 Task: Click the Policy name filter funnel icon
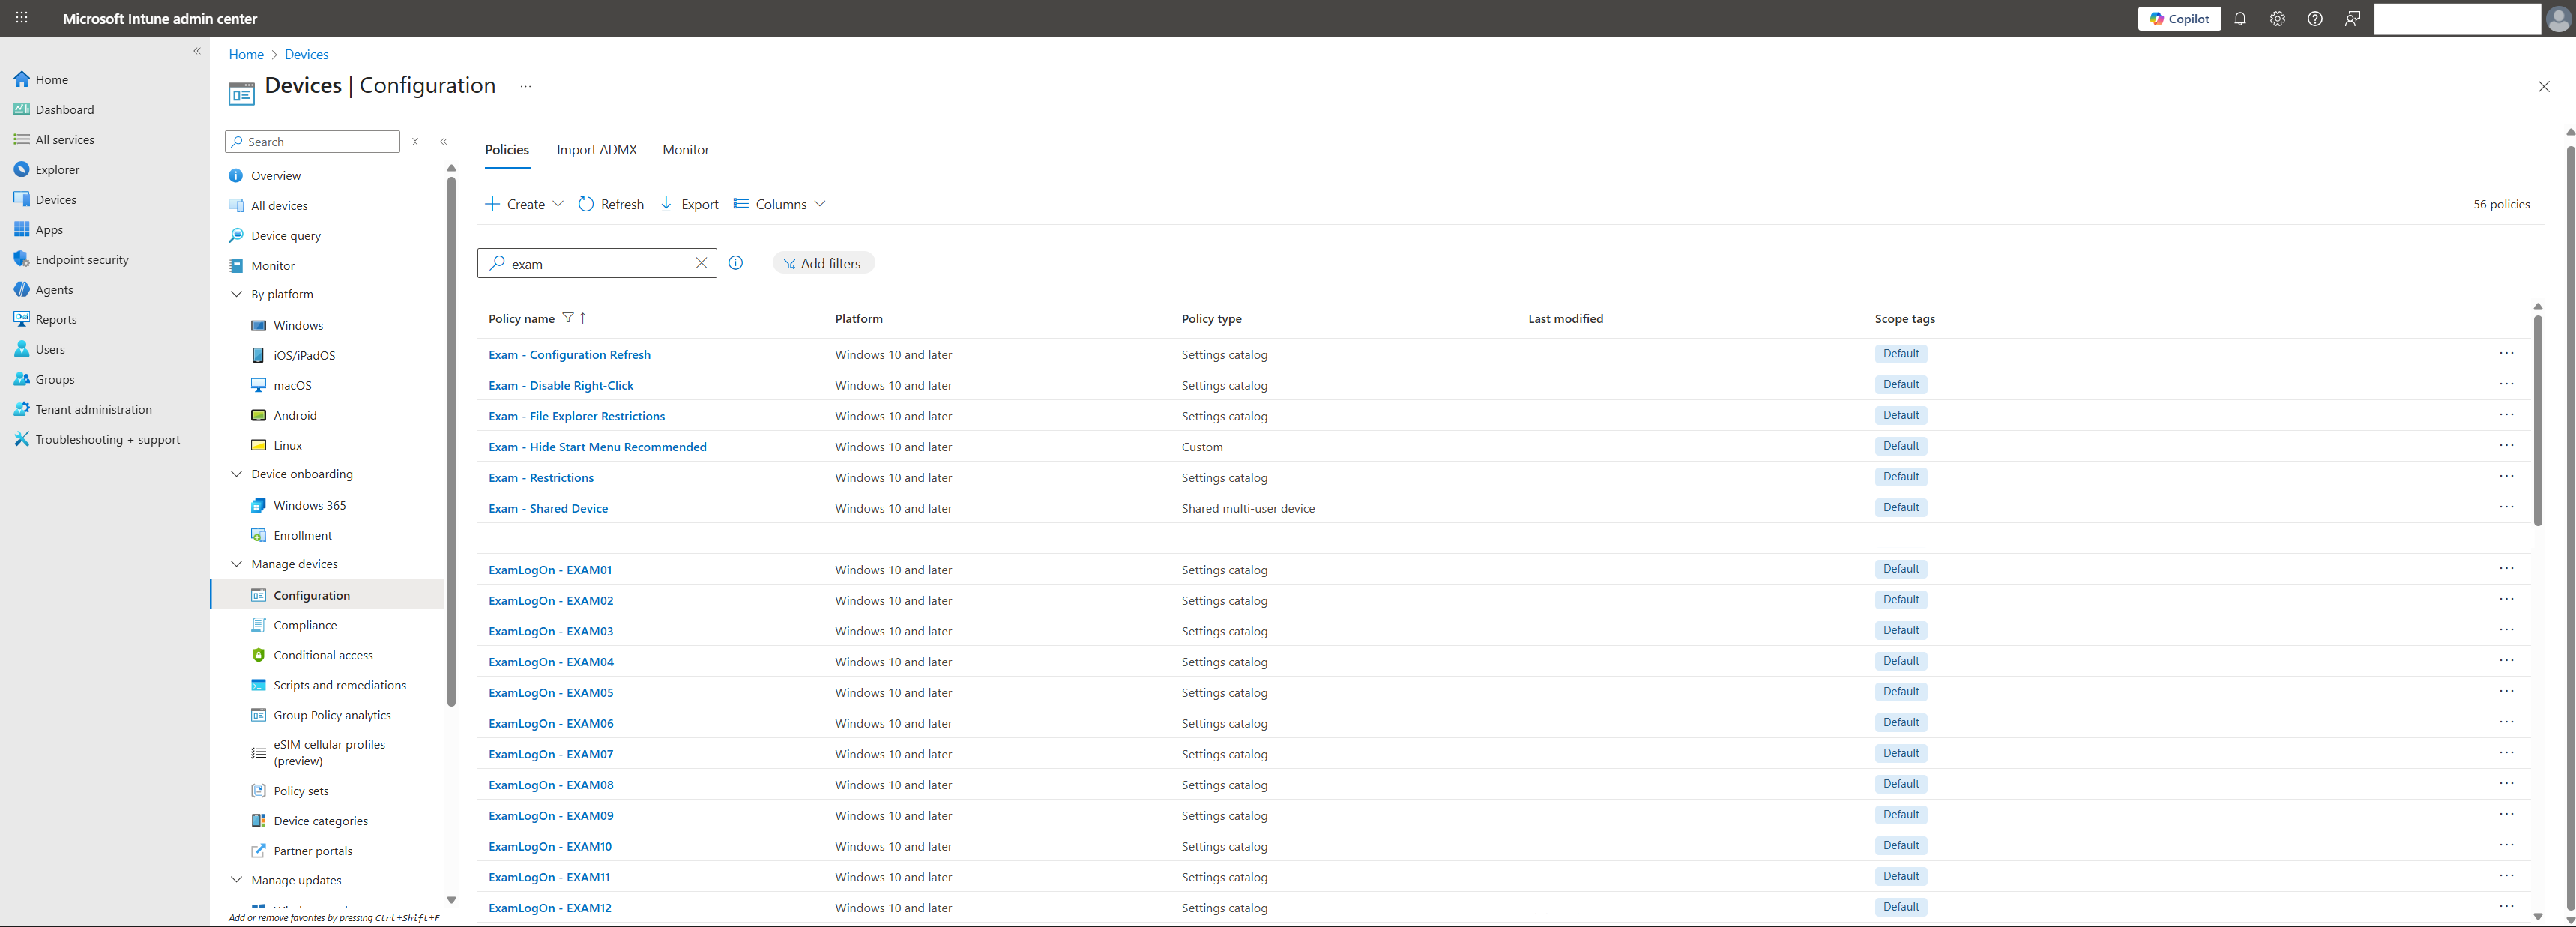[x=568, y=318]
